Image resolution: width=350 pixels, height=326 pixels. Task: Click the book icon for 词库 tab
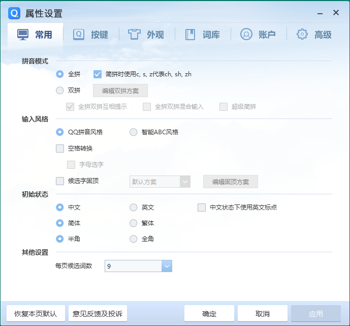coord(190,35)
